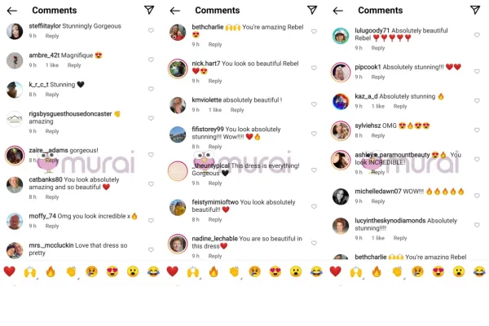Open the username moffy_74 profile link

click(42, 216)
